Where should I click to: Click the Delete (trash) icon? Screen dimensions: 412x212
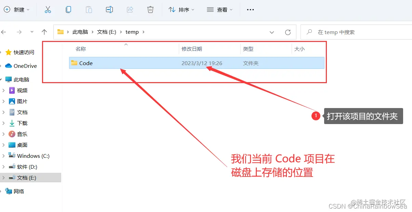point(150,10)
